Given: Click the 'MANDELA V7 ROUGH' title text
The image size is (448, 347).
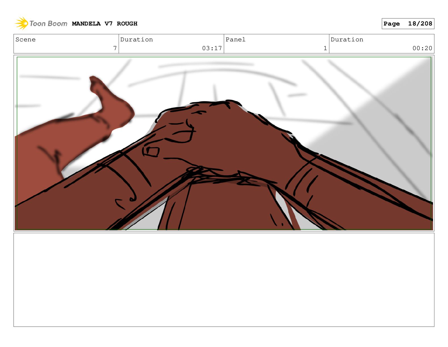Looking at the screenshot, I should tap(104, 24).
